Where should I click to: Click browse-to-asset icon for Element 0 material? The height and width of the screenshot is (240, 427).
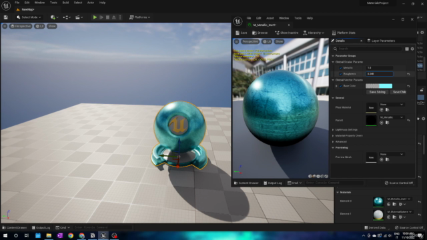(x=394, y=204)
